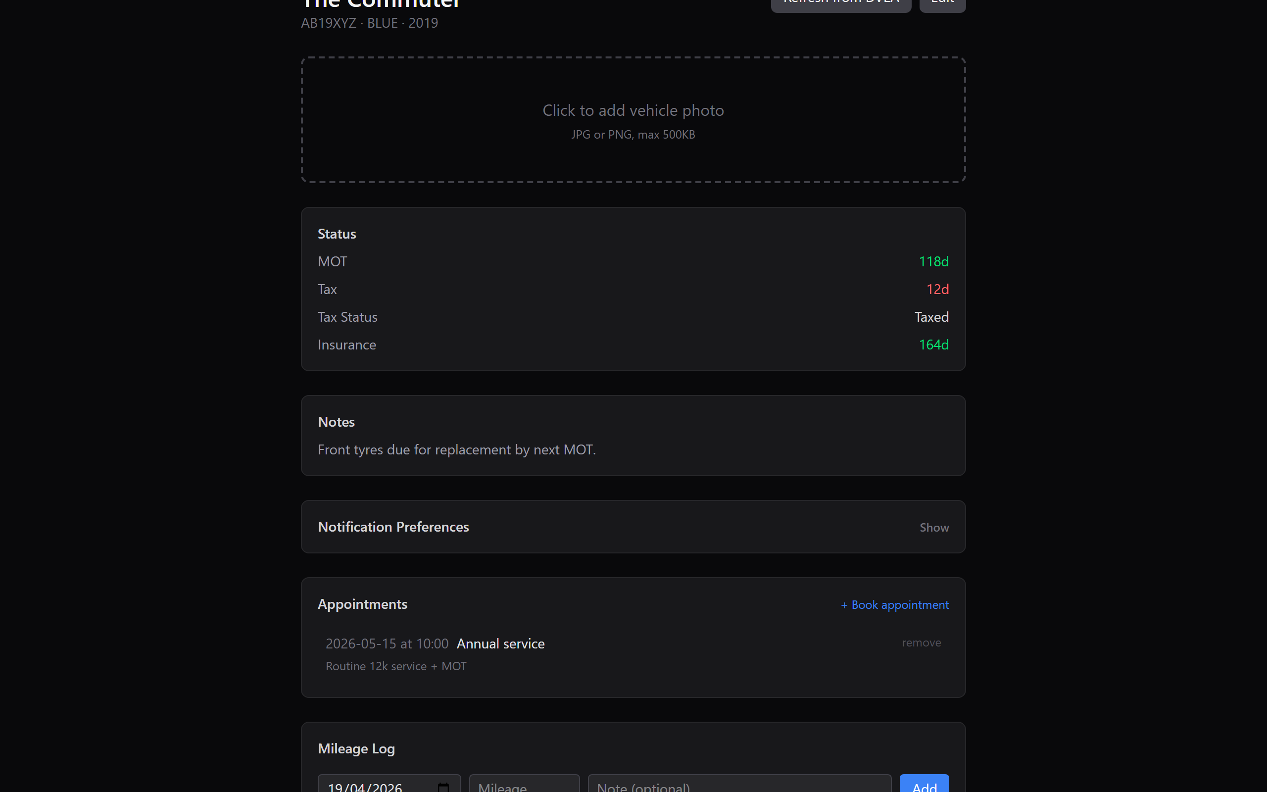Click the 164d Insurance status value

click(x=933, y=344)
